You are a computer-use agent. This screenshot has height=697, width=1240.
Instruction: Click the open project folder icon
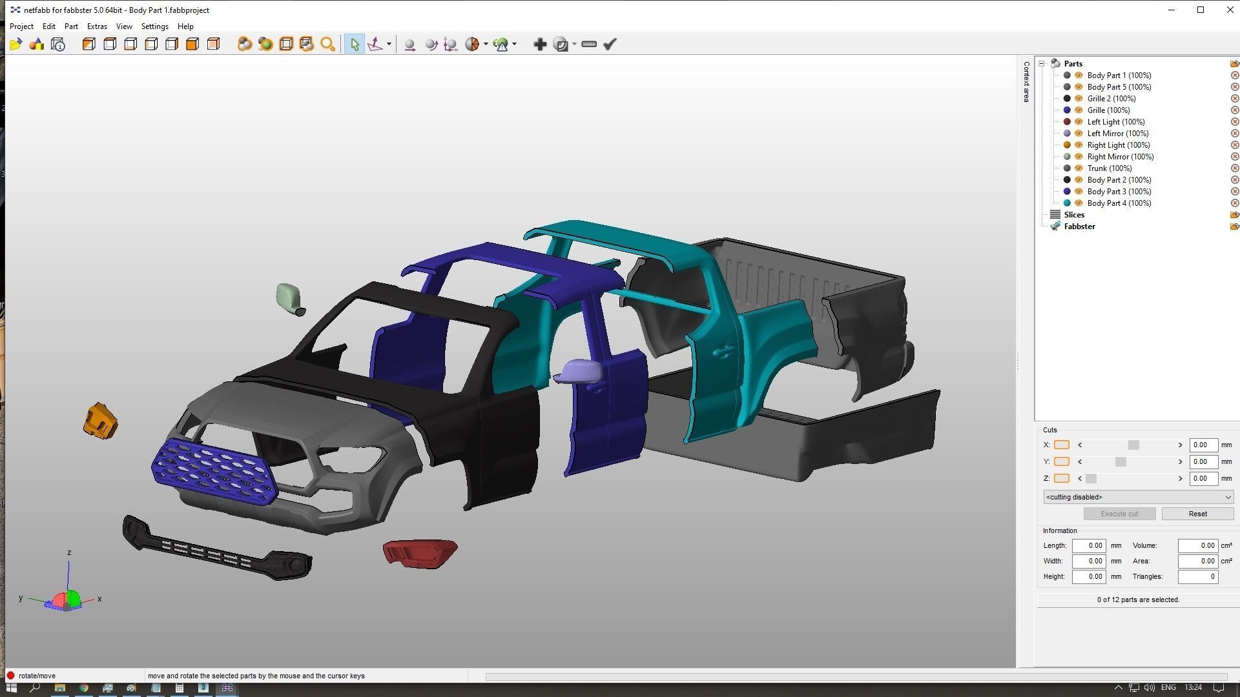(16, 45)
